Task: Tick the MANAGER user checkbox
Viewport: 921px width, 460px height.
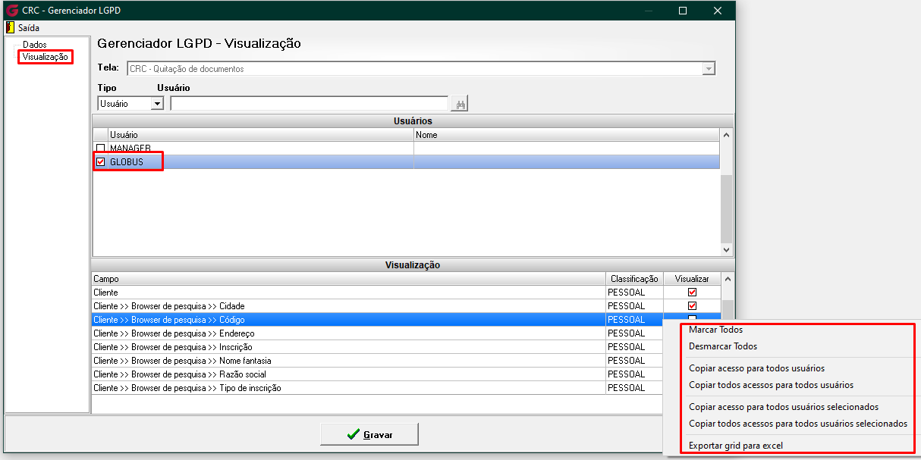Action: pos(100,148)
